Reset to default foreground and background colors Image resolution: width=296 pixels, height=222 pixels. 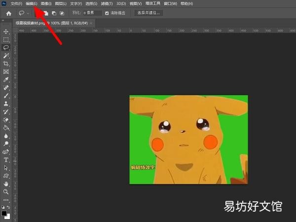coord(3,207)
